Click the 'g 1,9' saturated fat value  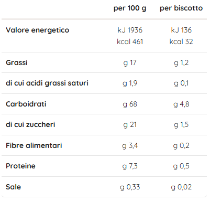130,83
